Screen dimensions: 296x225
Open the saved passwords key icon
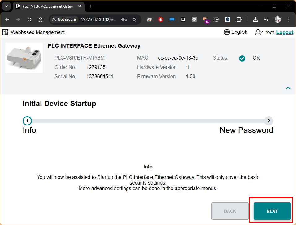(124, 19)
